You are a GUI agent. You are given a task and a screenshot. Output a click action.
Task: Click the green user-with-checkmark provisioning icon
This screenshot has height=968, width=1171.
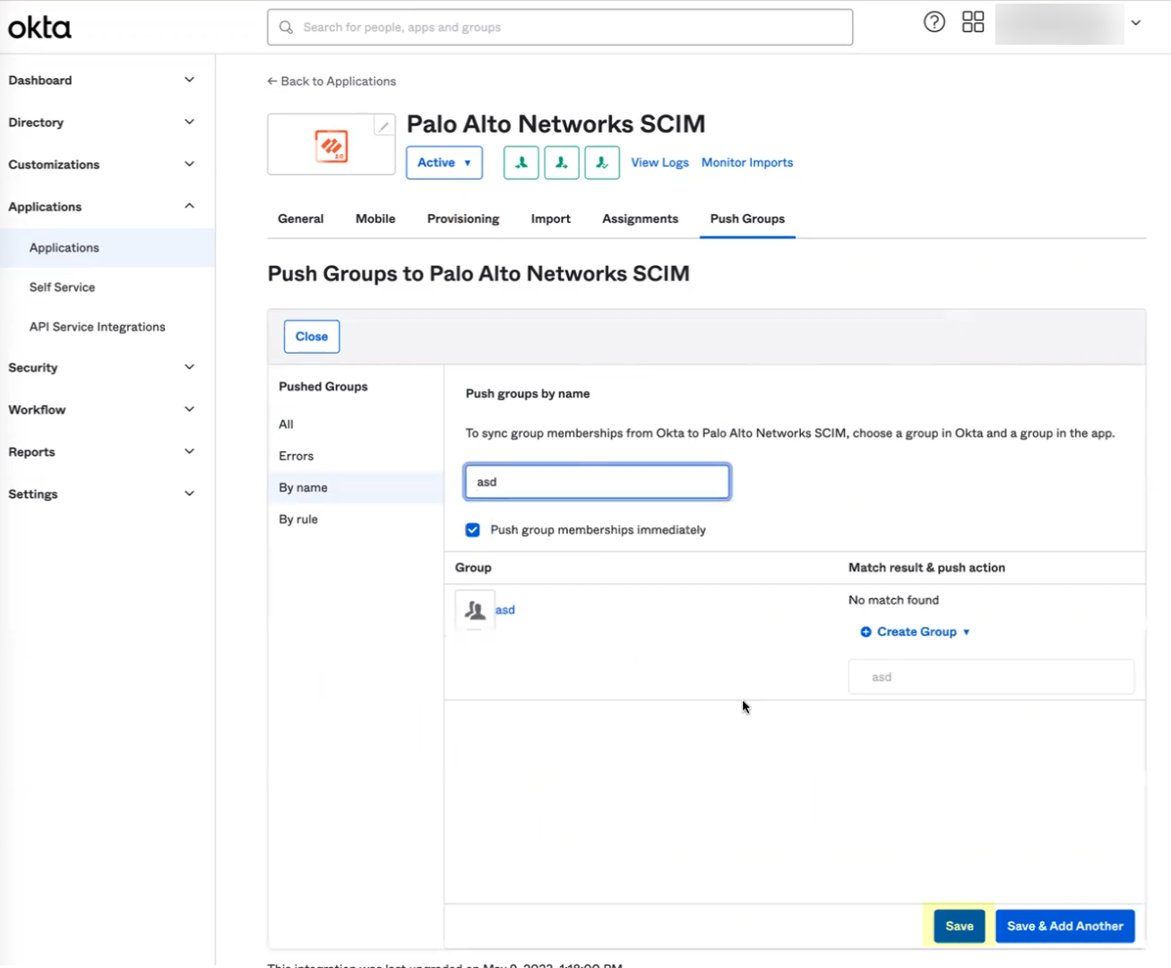602,162
